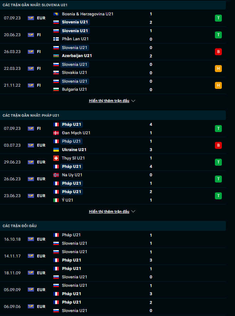Click the Azerbaijan U21 flag icon
235x316 pixels.
(x=56, y=56)
